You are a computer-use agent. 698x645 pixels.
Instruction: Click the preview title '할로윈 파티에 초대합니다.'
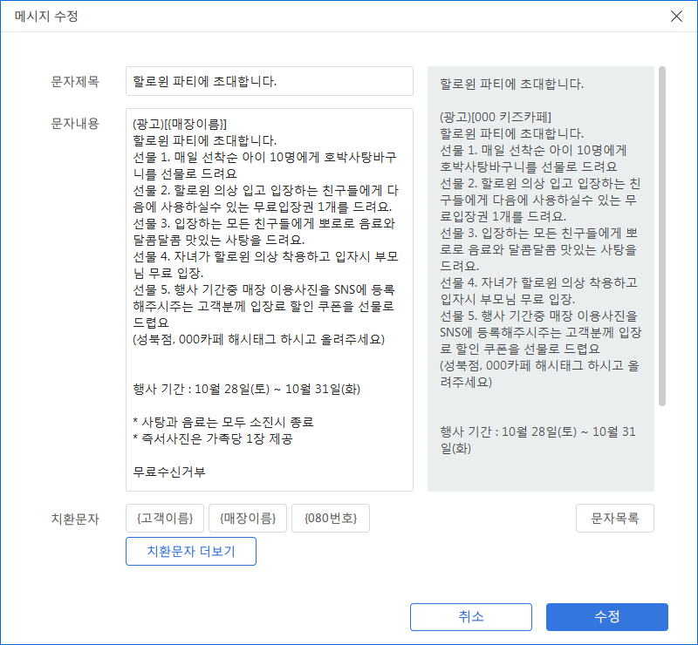click(511, 84)
